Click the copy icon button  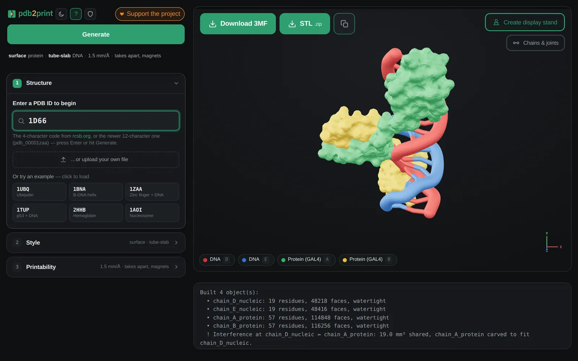[x=344, y=23]
